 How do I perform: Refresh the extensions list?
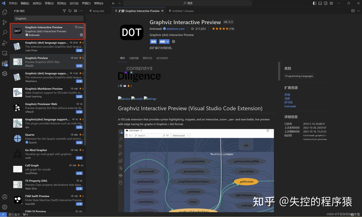pos(70,11)
